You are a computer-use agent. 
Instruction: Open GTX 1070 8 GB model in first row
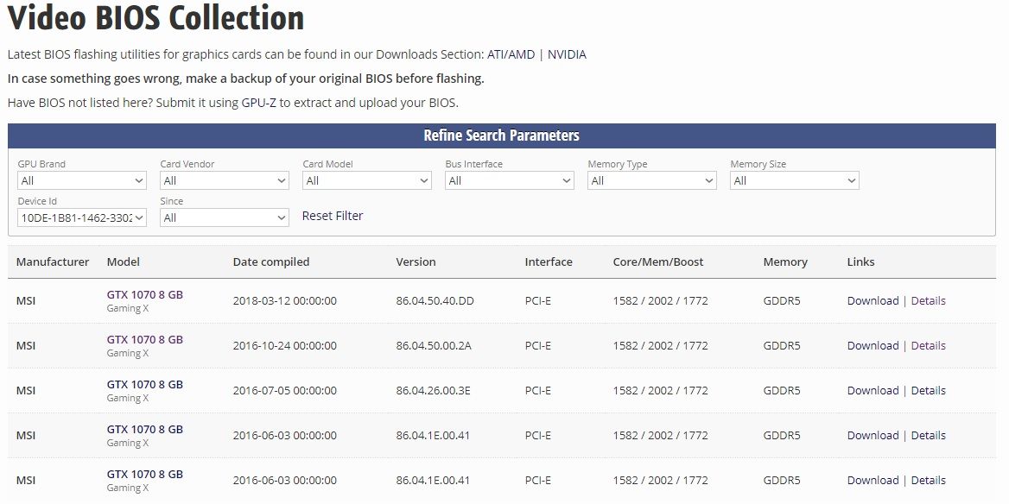(144, 294)
